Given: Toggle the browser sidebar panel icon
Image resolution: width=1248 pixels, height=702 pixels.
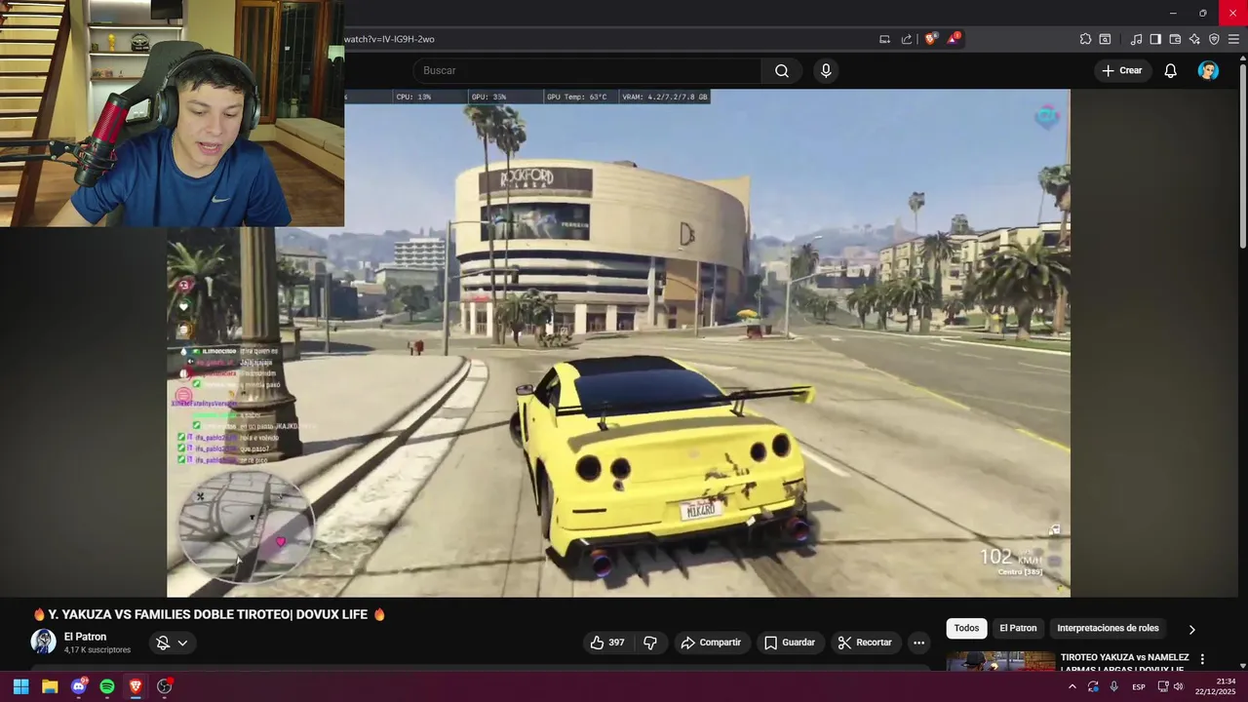Looking at the screenshot, I should (x=1155, y=39).
